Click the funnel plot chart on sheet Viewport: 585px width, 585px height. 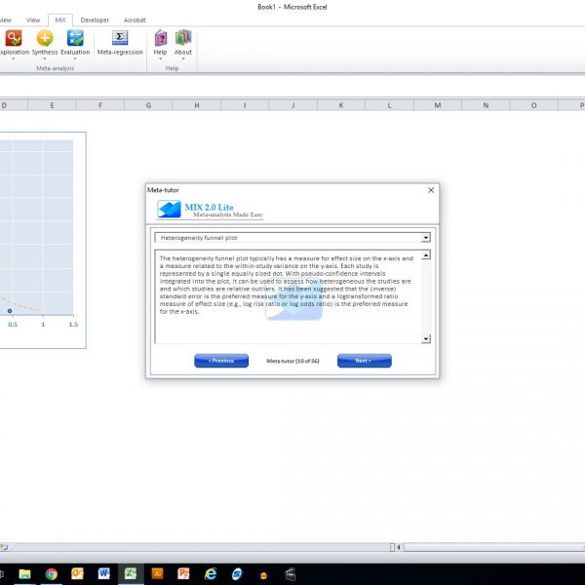click(43, 240)
